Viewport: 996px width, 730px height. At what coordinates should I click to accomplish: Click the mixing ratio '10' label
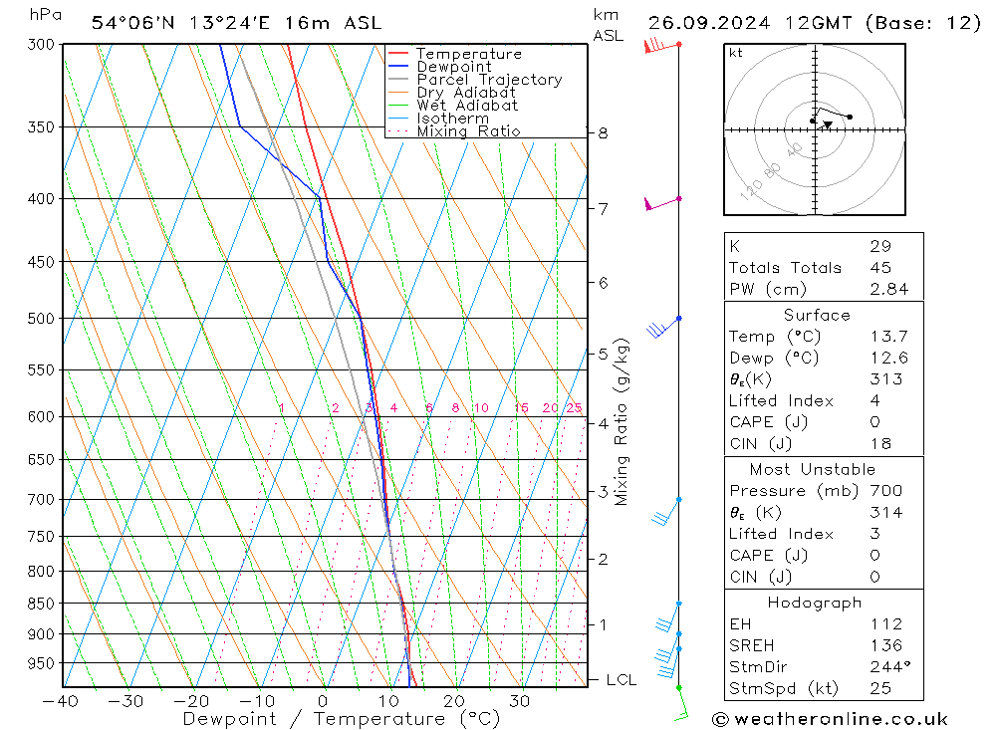tap(481, 408)
